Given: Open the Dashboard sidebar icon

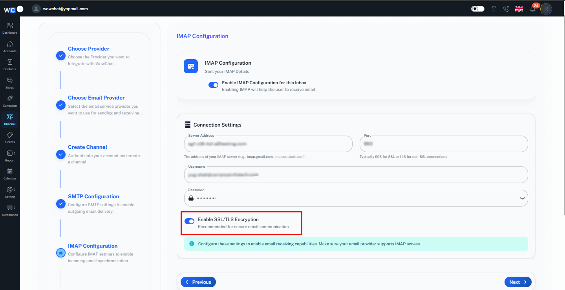Looking at the screenshot, I should pos(10,28).
